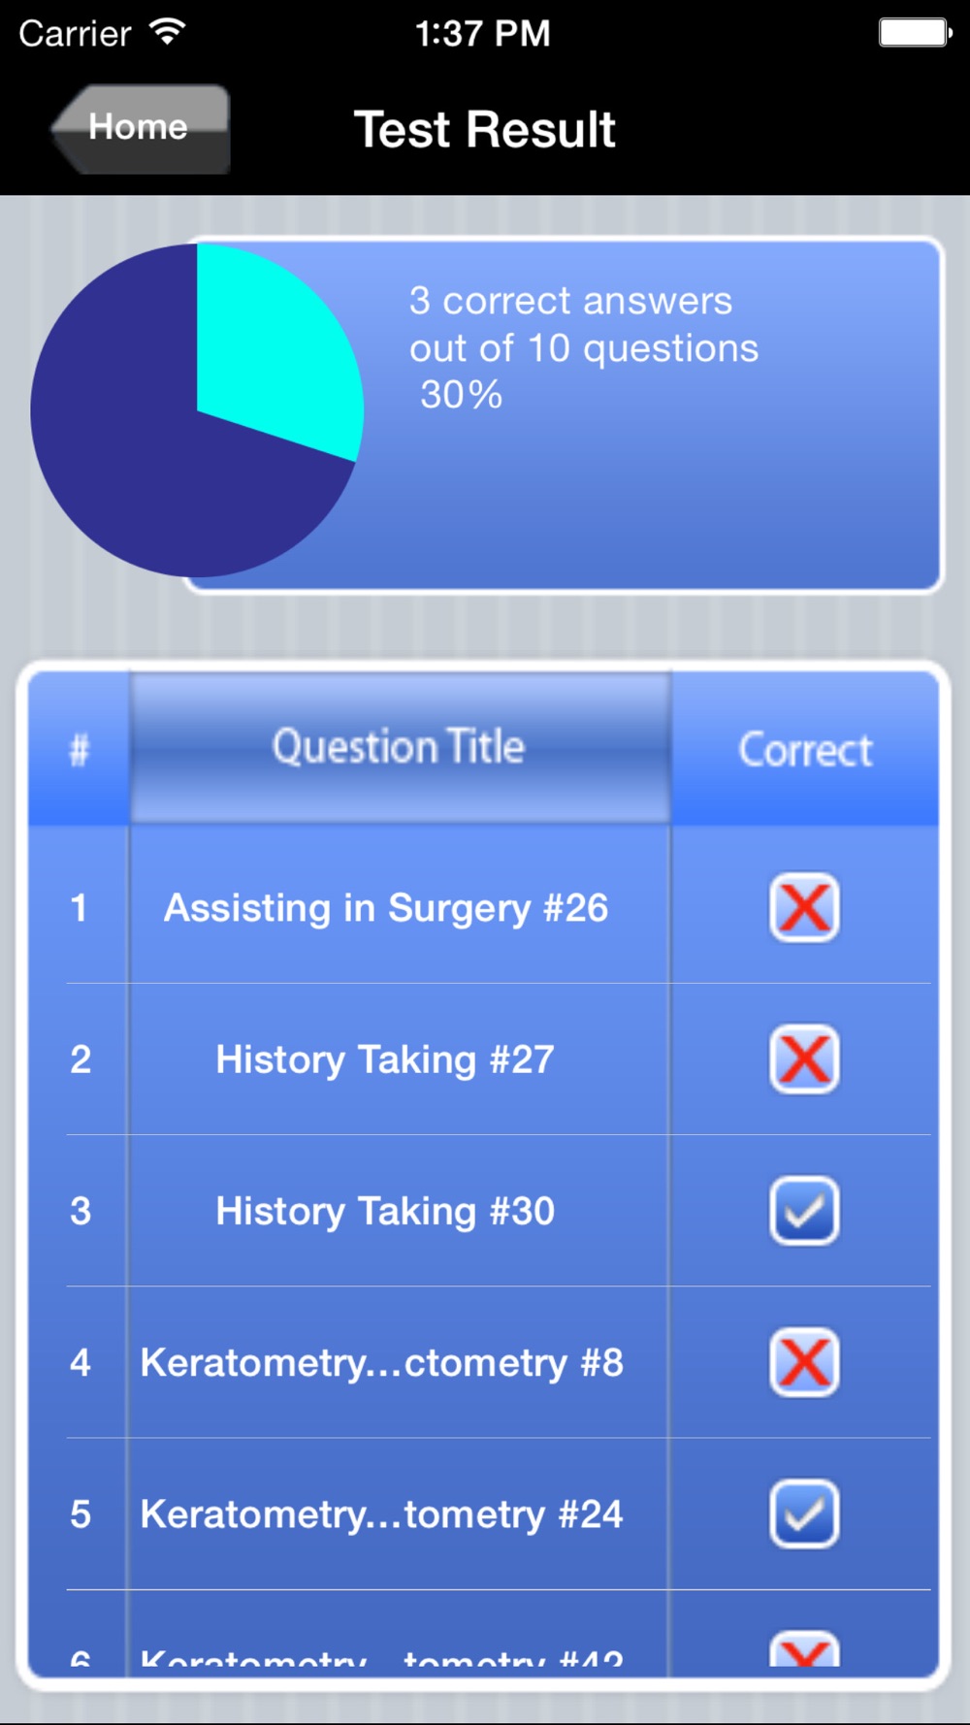Tap the partially visible red X in row 6
Image resolution: width=970 pixels, height=1725 pixels.
point(804,1649)
